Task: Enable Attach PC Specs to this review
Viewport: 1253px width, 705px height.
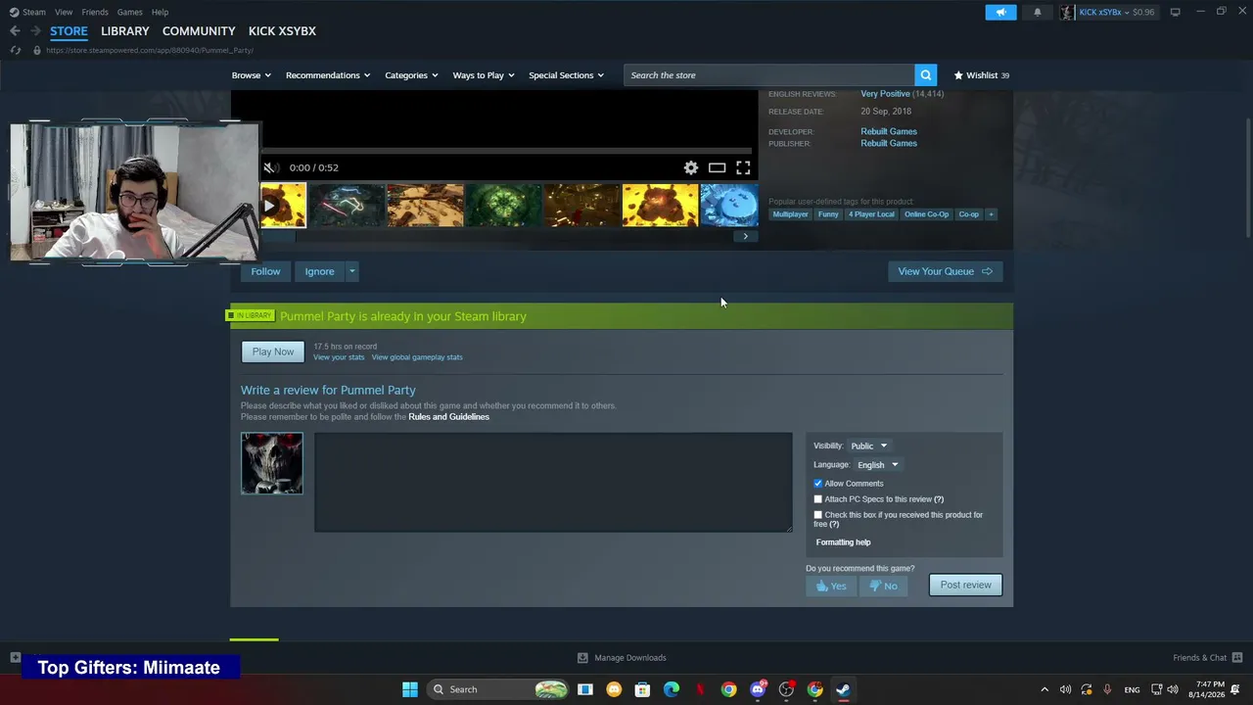Action: tap(818, 499)
